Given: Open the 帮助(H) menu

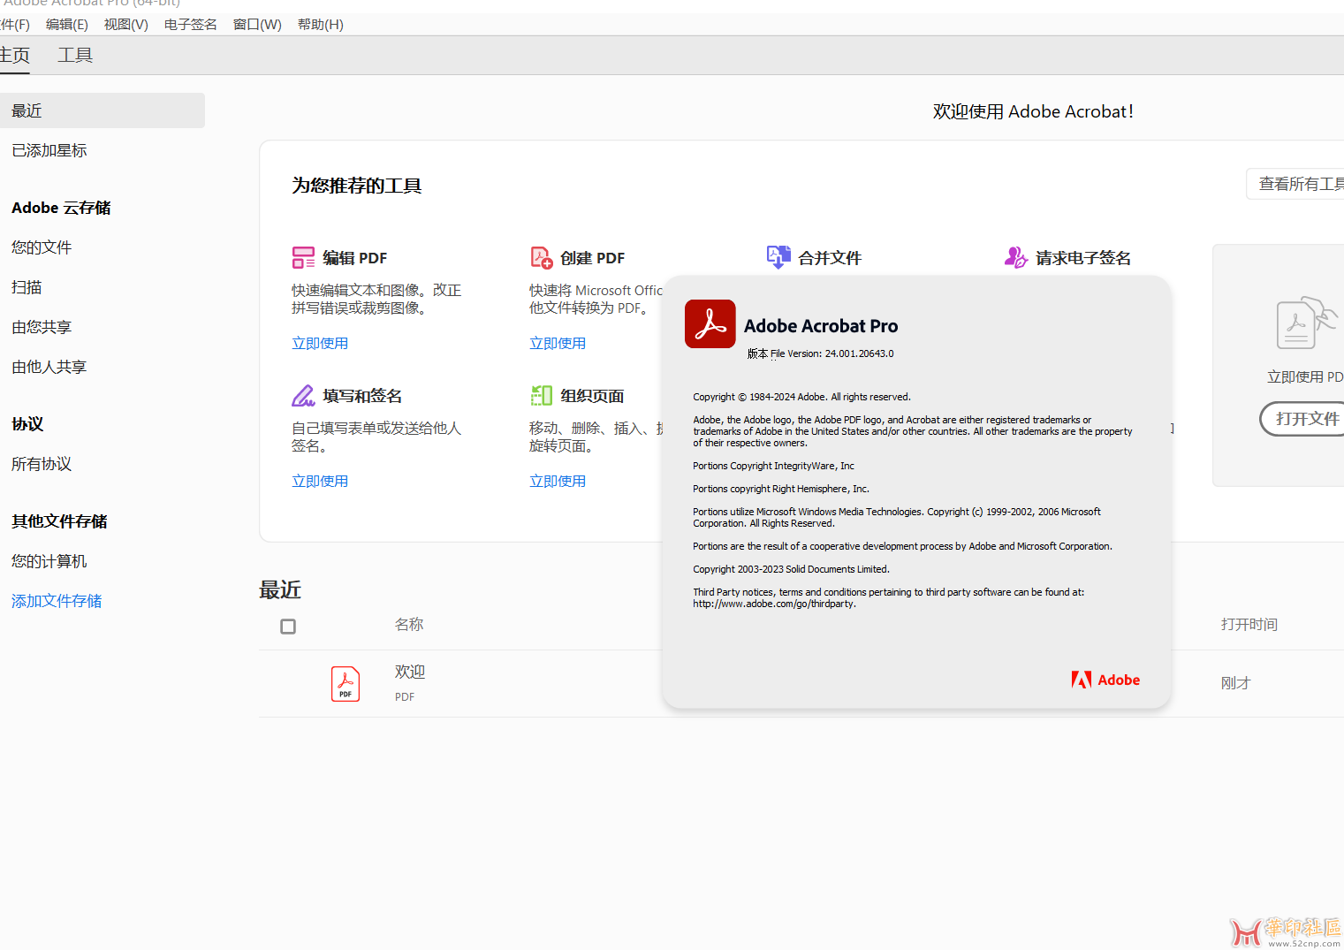Looking at the screenshot, I should (x=321, y=25).
